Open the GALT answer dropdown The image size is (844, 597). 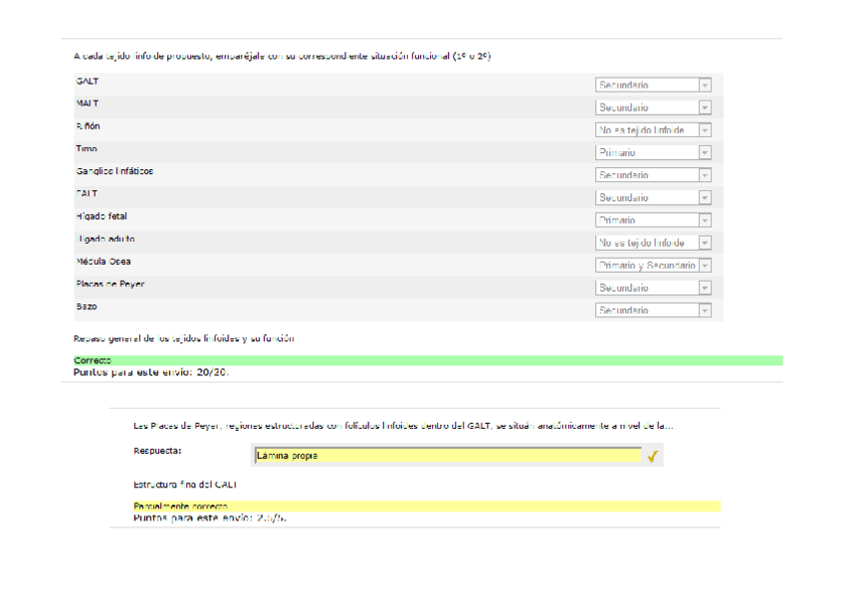pyautogui.click(x=653, y=86)
